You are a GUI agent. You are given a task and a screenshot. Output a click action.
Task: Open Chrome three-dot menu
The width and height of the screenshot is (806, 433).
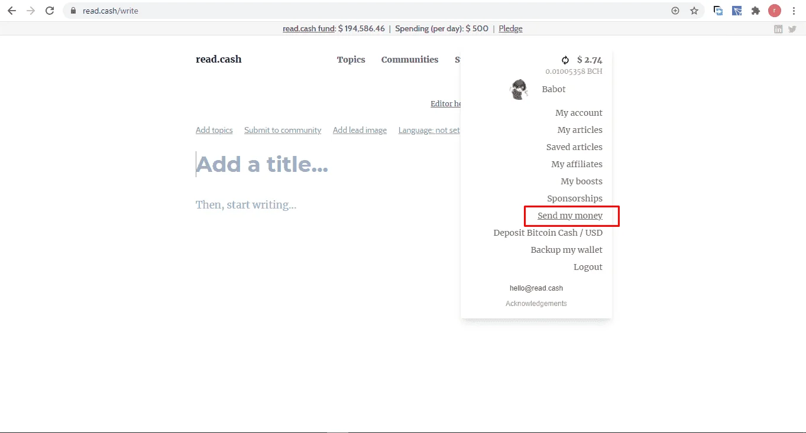[794, 11]
